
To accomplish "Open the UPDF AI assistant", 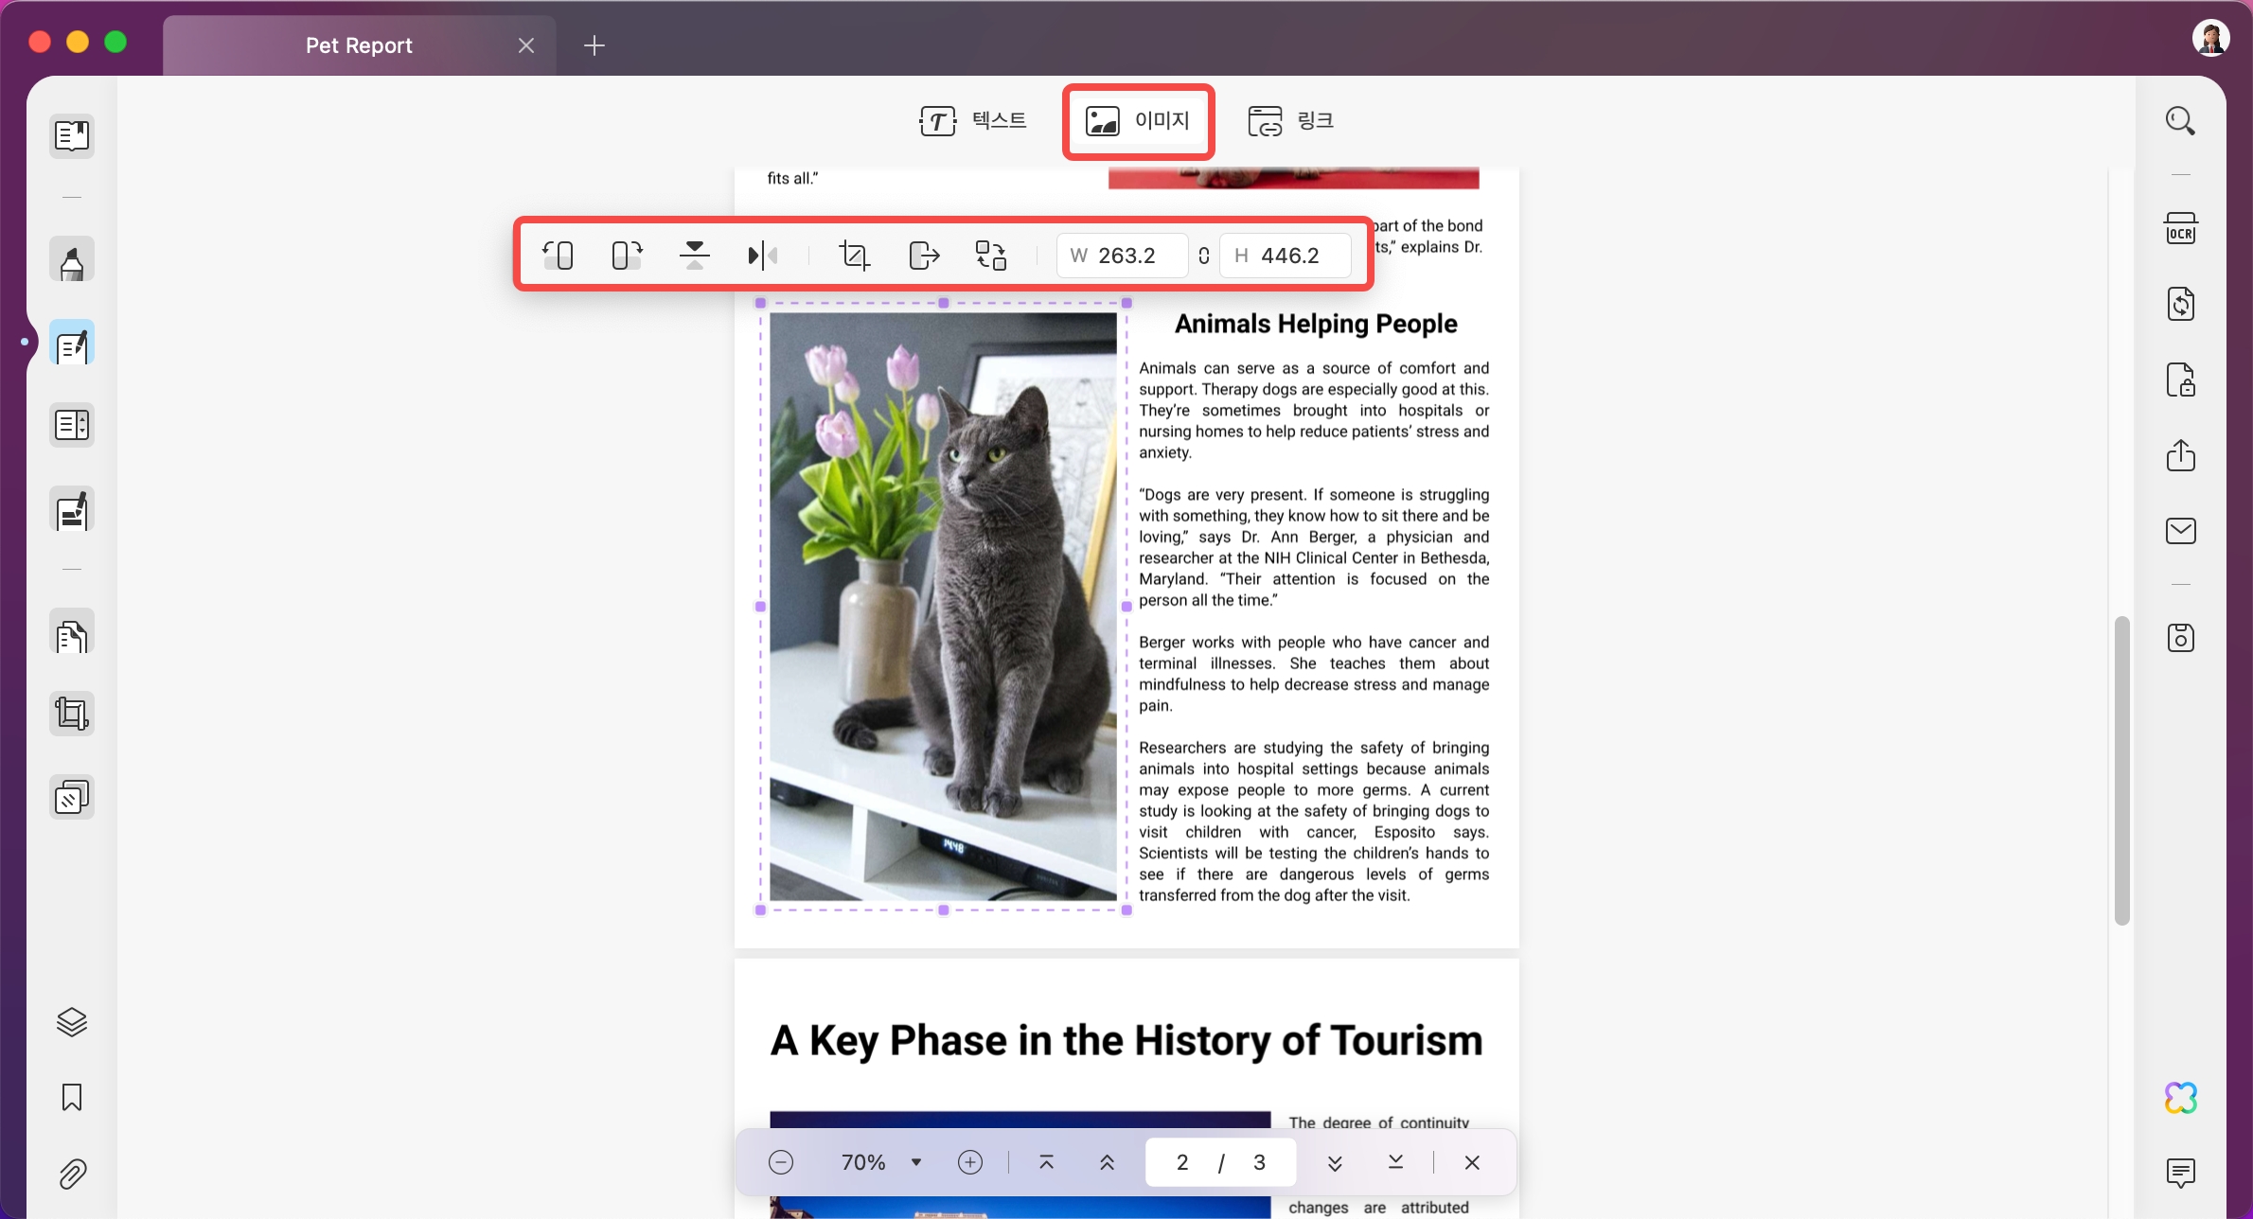I will [2181, 1098].
